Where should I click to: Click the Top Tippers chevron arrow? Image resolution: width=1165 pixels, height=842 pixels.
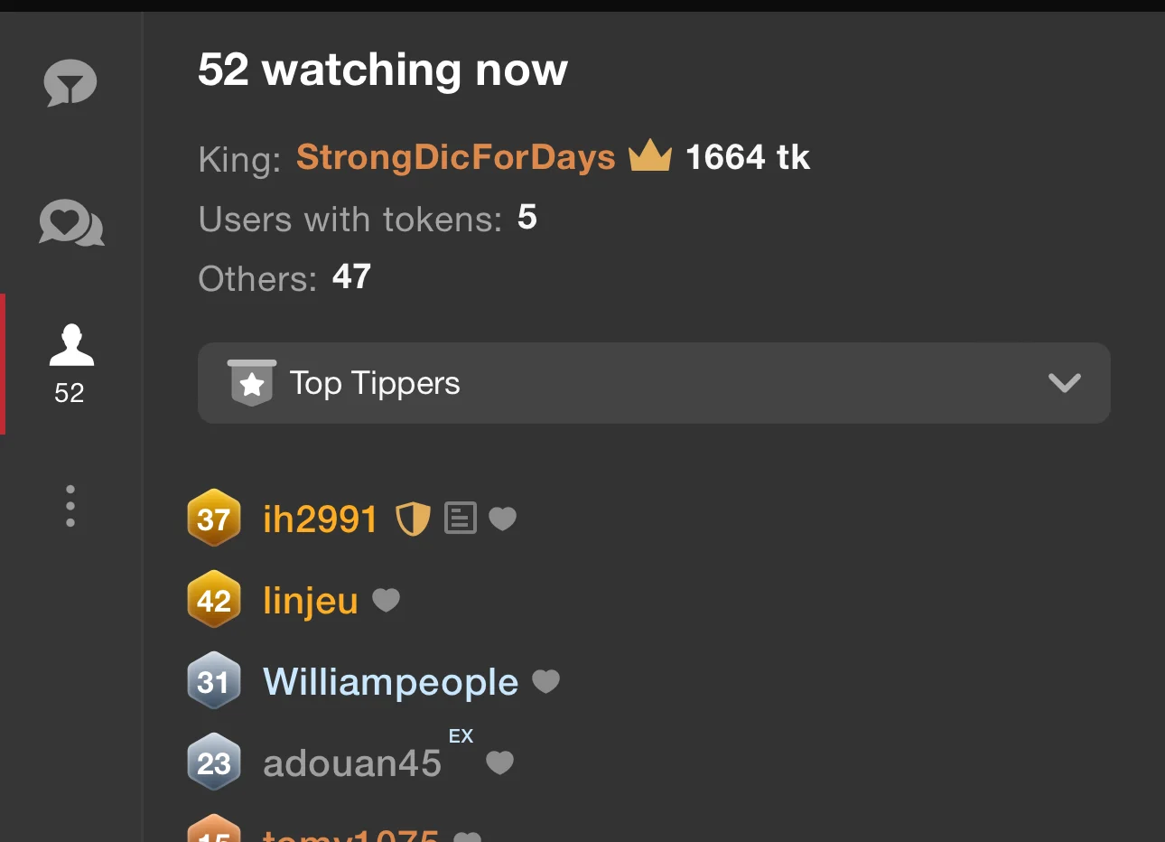[x=1065, y=383]
